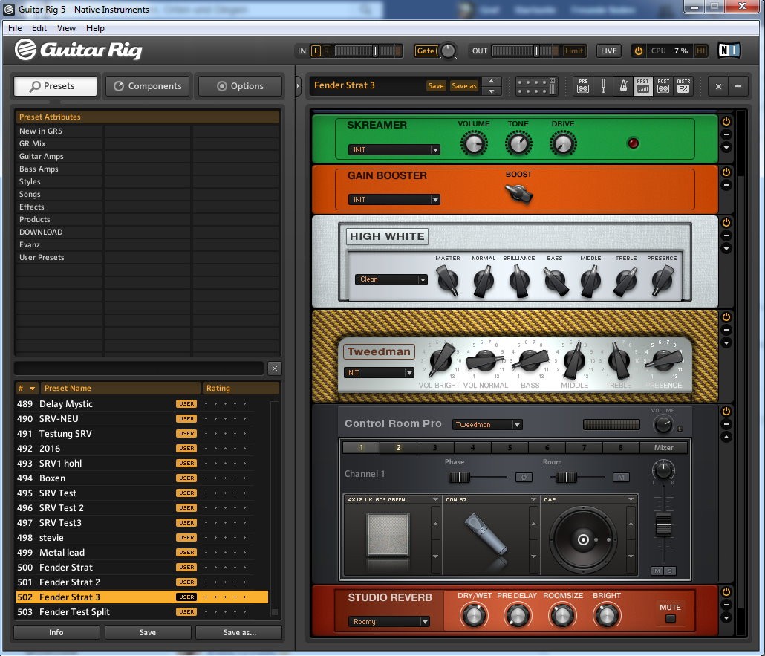The image size is (765, 656).
Task: Adjust the channel 1 Room slider
Action: coord(566,477)
